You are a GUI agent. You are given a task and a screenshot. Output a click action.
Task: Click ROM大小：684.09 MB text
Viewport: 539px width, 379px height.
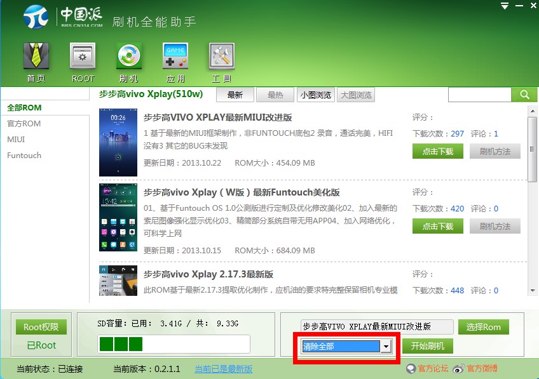275,251
